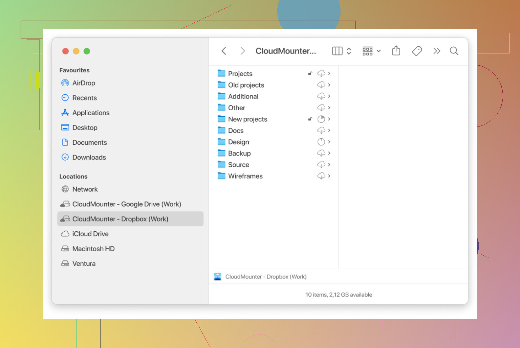
Task: Click lock icon on Projects row
Action: [x=310, y=73]
